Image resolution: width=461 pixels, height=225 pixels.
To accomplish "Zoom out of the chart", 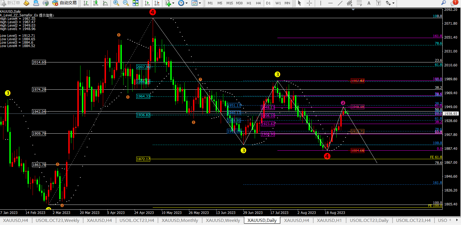I will (x=126, y=3).
